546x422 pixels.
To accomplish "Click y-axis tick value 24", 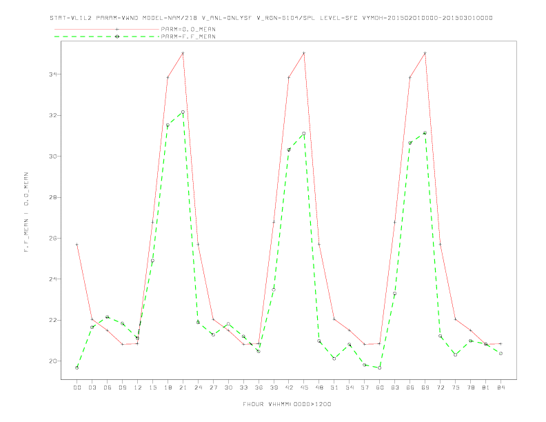I will click(53, 279).
